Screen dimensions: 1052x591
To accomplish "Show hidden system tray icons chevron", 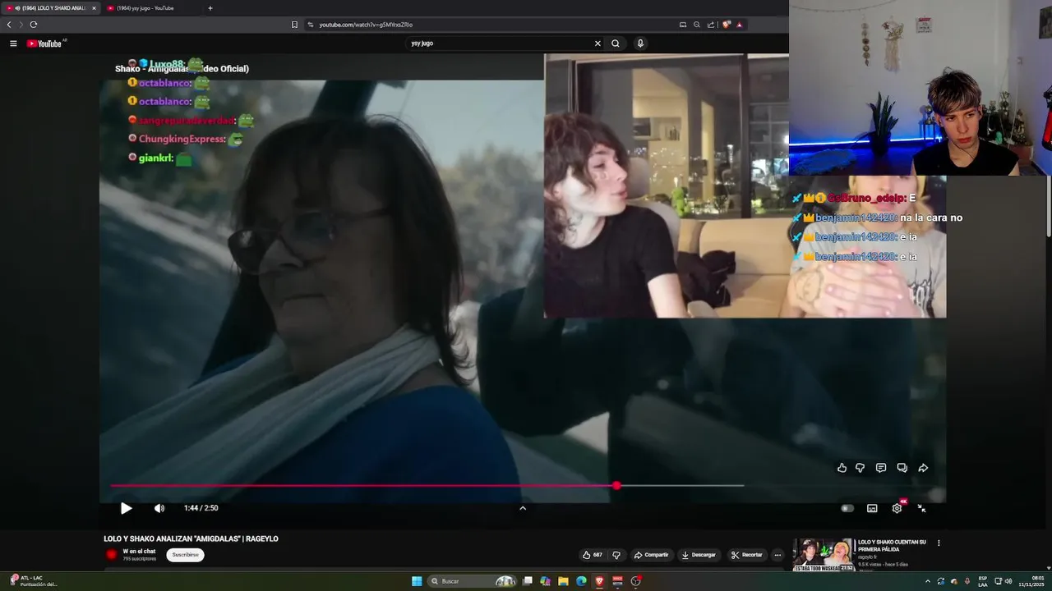I will [928, 581].
